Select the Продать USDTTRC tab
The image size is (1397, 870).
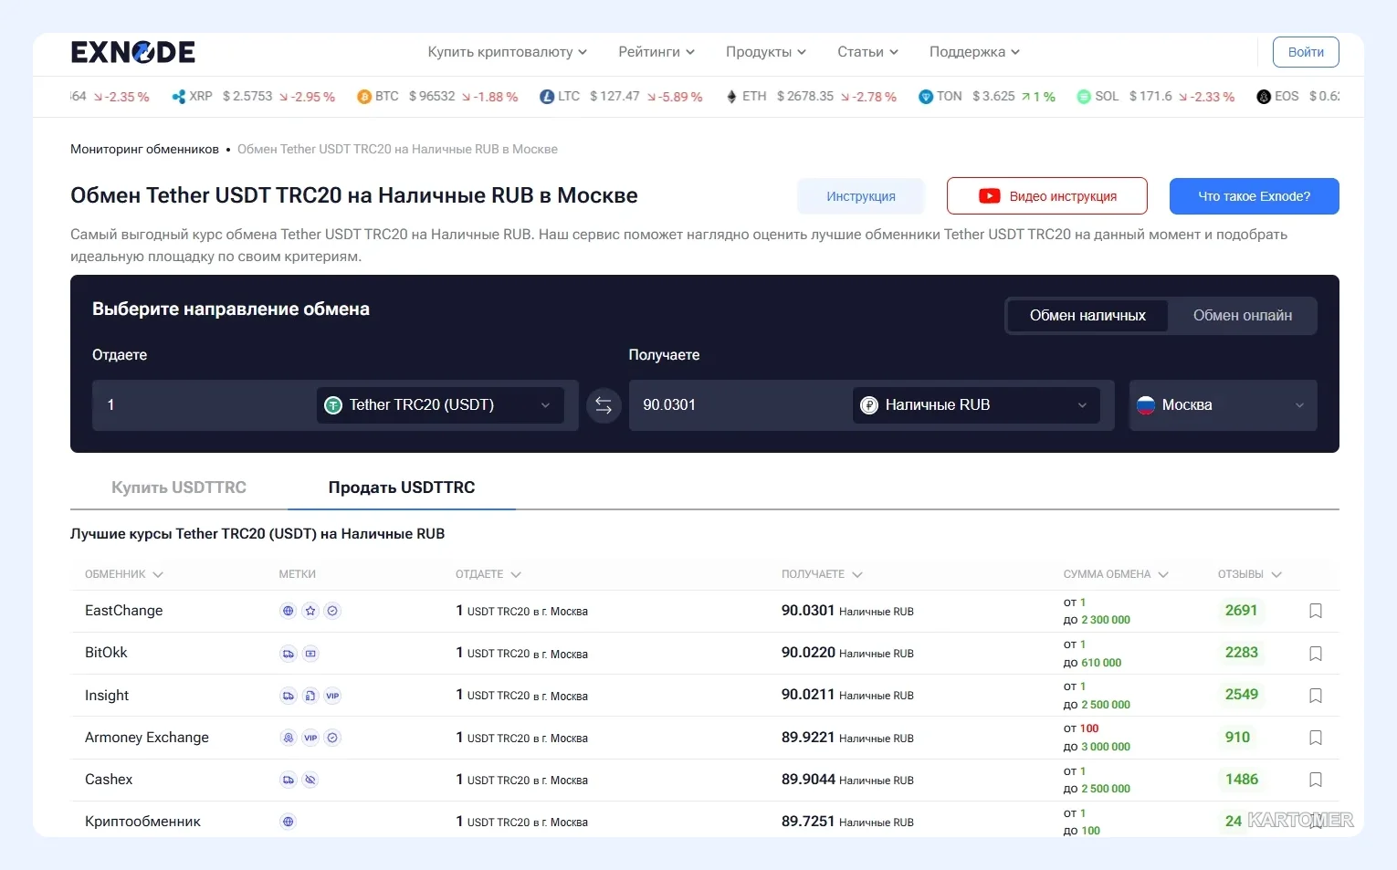click(402, 487)
